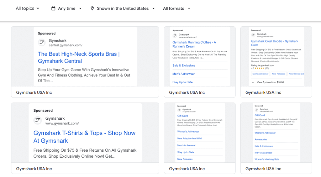
Task: Click Women's Matching Sets sitelink
Action: (x=267, y=159)
